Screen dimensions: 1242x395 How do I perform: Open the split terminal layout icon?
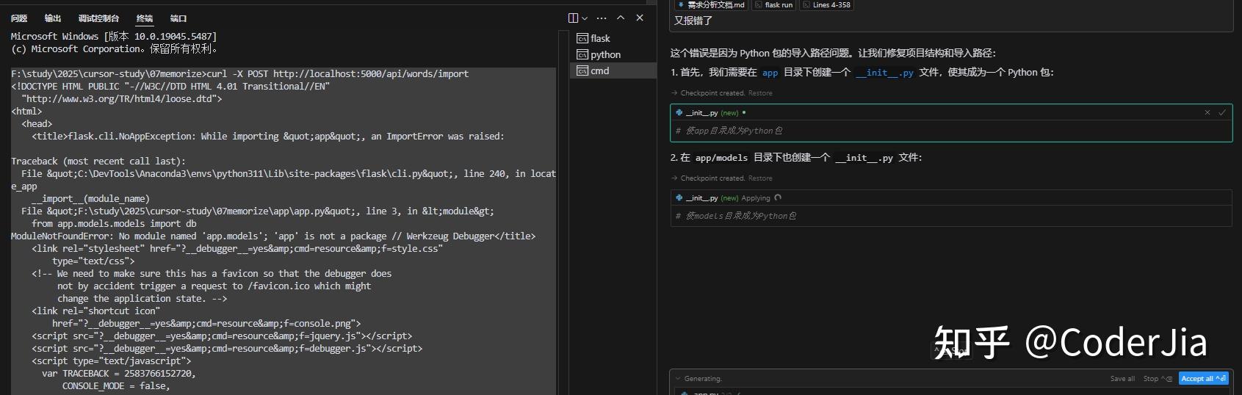[x=573, y=18]
